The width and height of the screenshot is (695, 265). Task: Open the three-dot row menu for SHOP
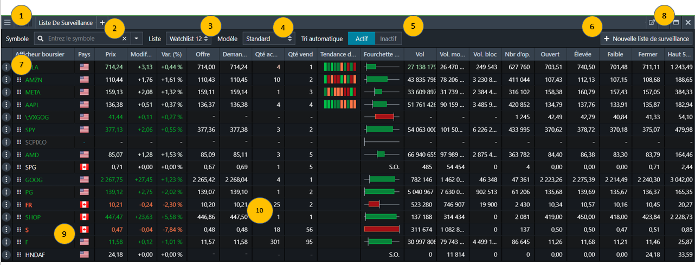(6, 217)
